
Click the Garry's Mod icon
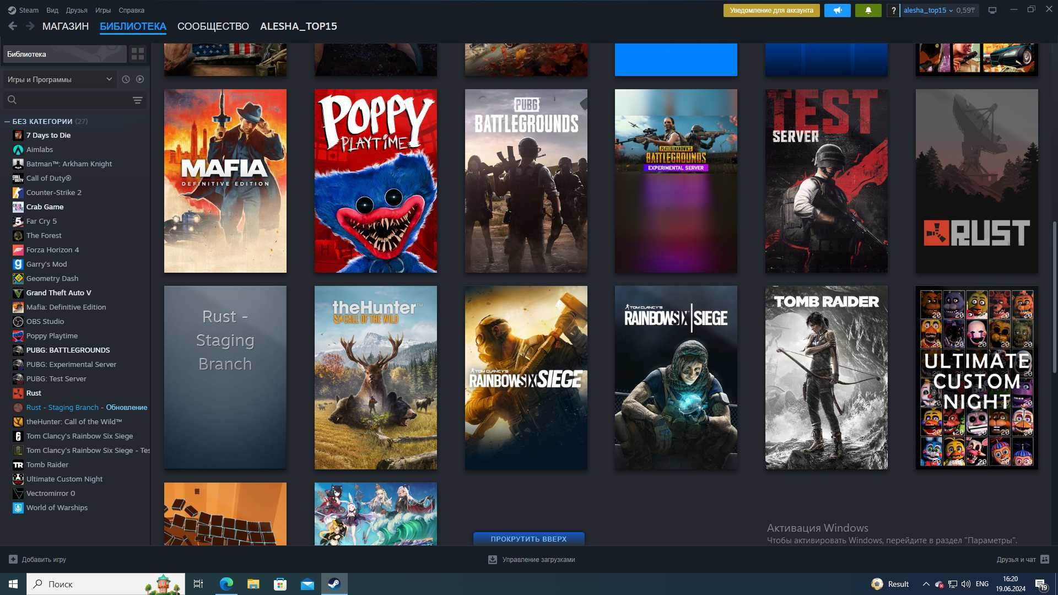pyautogui.click(x=18, y=264)
